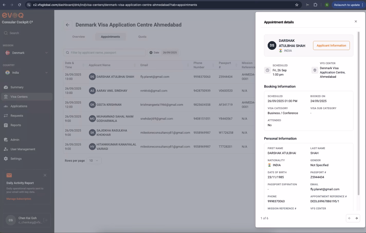Go to next appointment arrow
Viewport: 366px width, 233px height.
coord(356,218)
